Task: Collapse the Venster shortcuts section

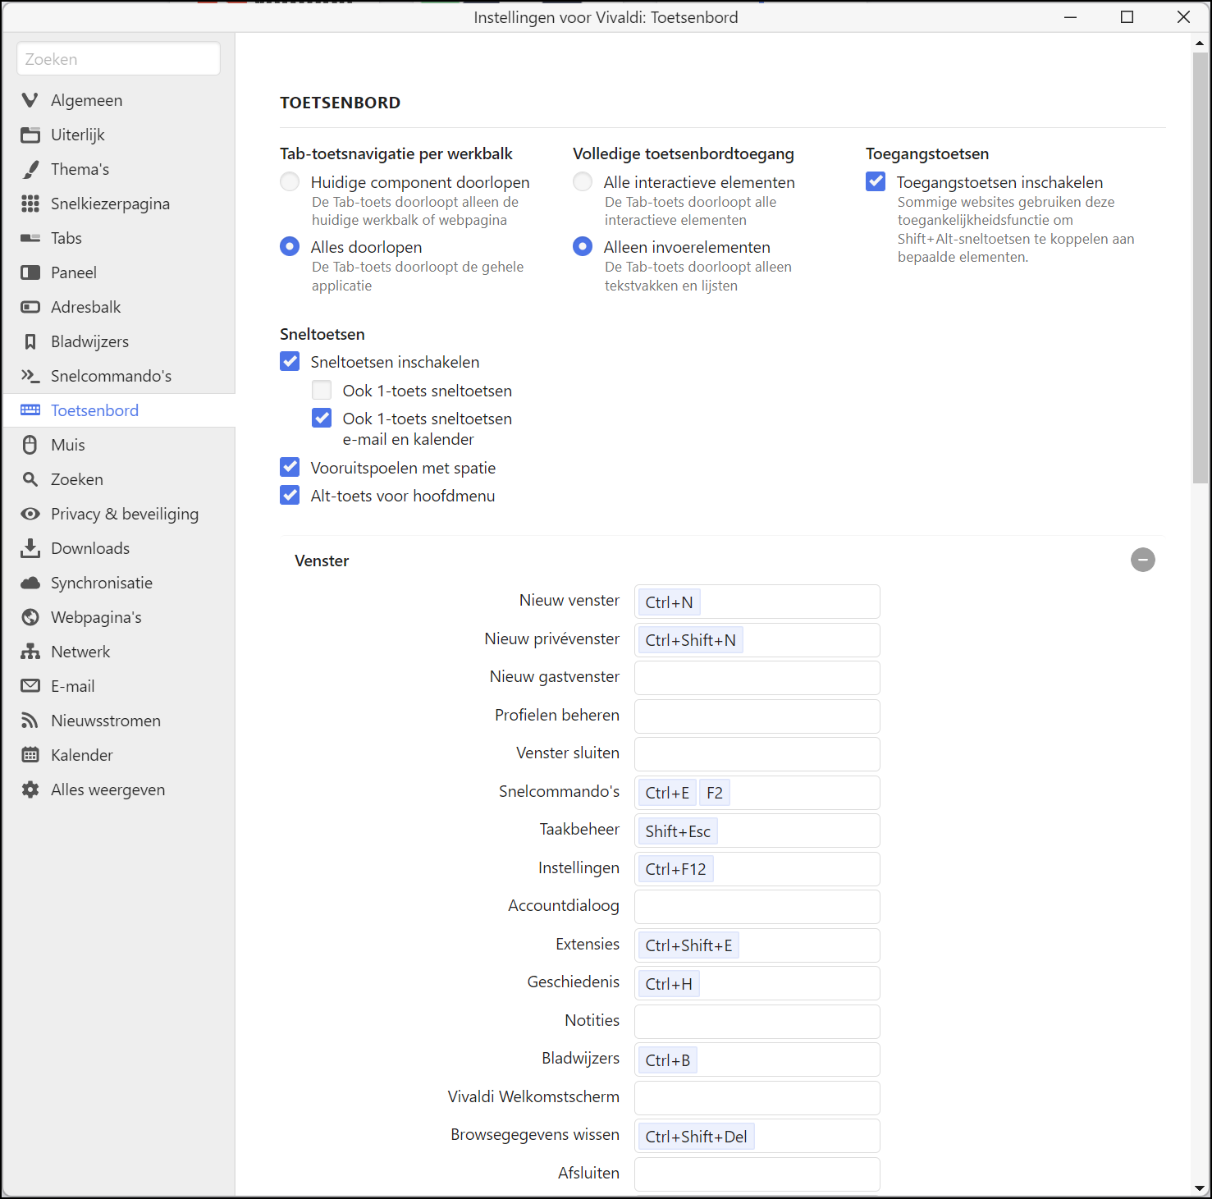Action: pos(1143,560)
